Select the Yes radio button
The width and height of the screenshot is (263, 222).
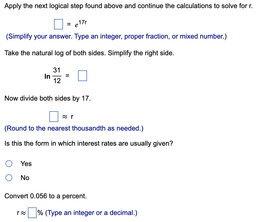tap(9, 164)
